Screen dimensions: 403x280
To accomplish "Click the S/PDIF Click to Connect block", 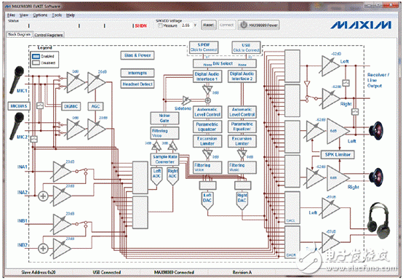I will click(204, 47).
